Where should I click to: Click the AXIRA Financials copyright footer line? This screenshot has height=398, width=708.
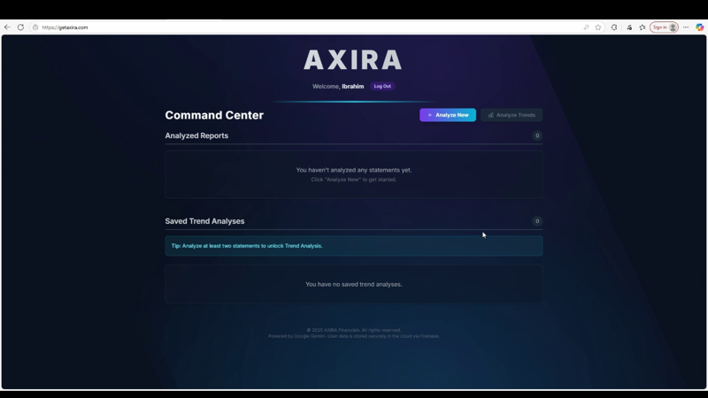(x=353, y=330)
